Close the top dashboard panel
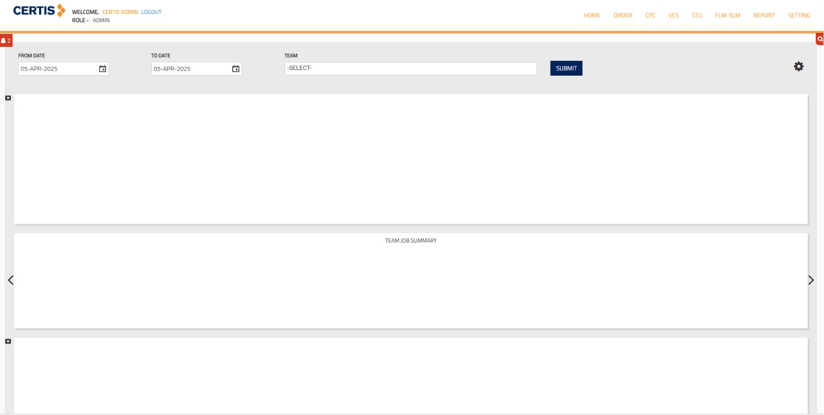This screenshot has width=824, height=415. point(8,98)
